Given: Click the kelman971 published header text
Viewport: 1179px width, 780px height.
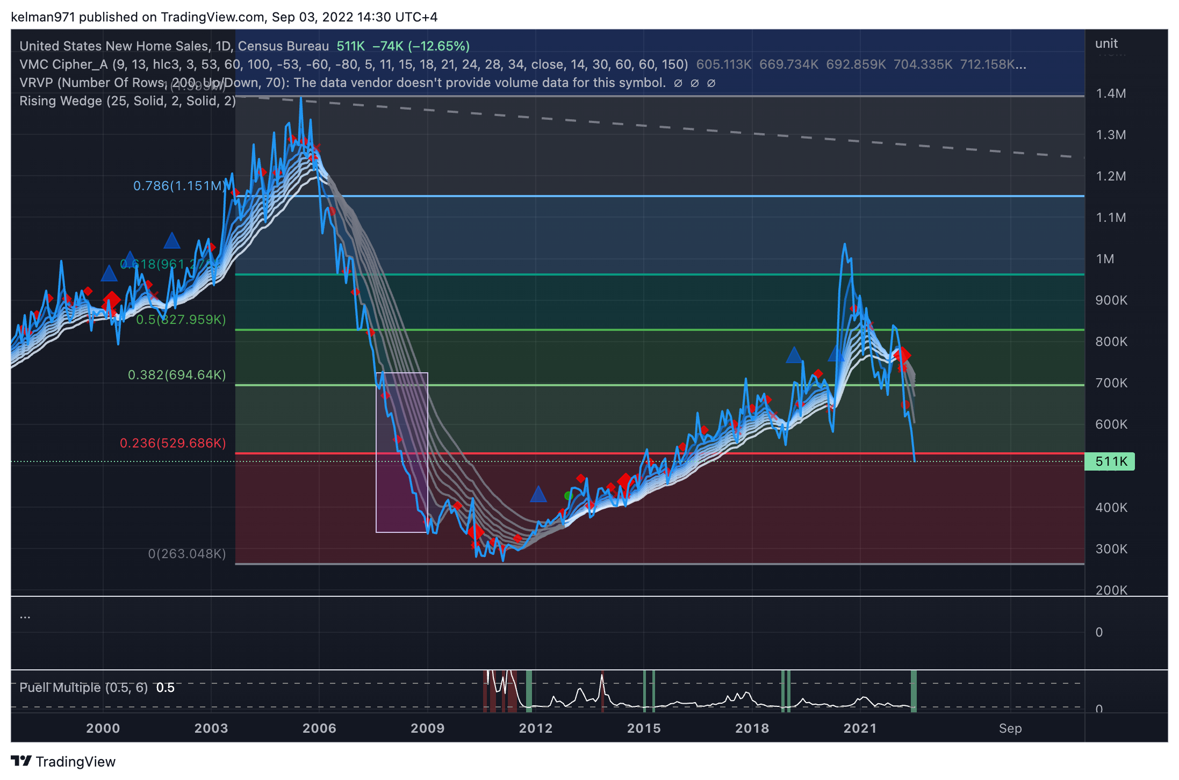Looking at the screenshot, I should 224,17.
